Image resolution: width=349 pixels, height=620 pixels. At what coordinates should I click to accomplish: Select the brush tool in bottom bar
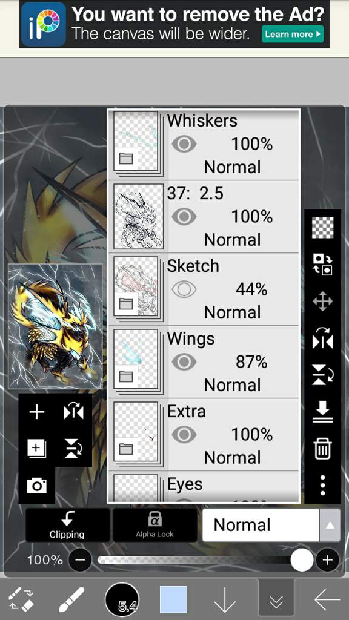point(71,599)
